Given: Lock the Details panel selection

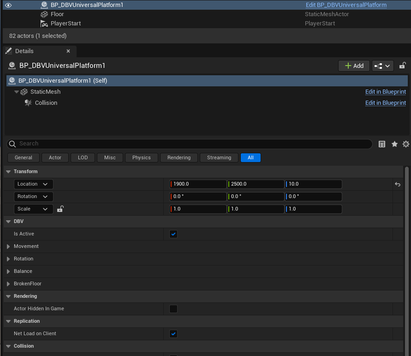Looking at the screenshot, I should tap(402, 66).
